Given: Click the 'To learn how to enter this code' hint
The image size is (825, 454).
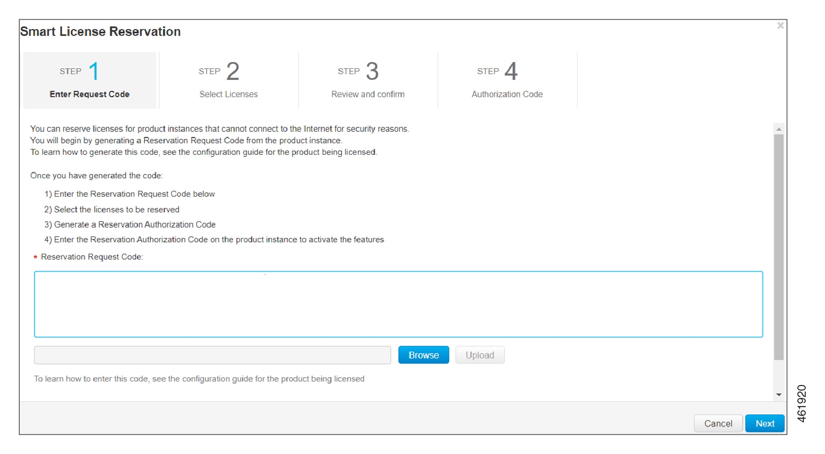Looking at the screenshot, I should 199,379.
